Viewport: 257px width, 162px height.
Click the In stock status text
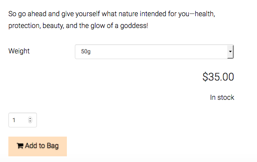(x=222, y=97)
